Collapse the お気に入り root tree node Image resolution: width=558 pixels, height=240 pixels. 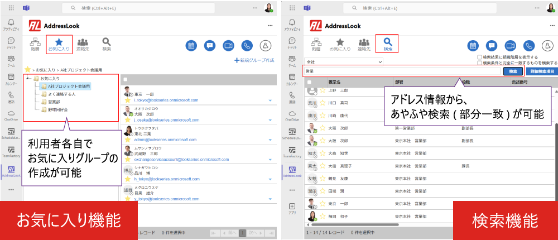[x=28, y=79]
